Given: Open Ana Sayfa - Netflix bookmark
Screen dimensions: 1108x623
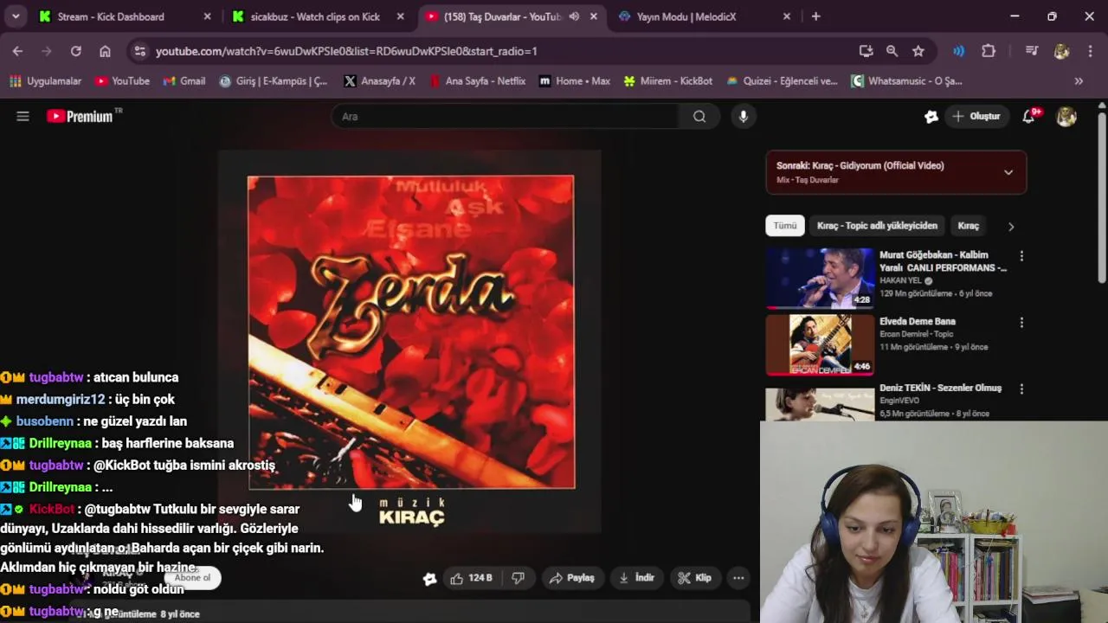Looking at the screenshot, I should tap(477, 81).
